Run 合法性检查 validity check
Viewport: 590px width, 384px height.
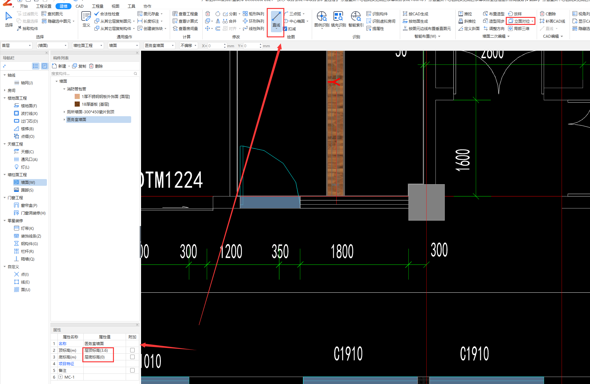(x=107, y=14)
